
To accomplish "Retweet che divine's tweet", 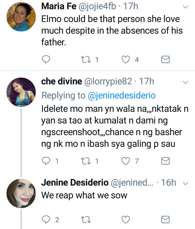I will pos(86,161).
